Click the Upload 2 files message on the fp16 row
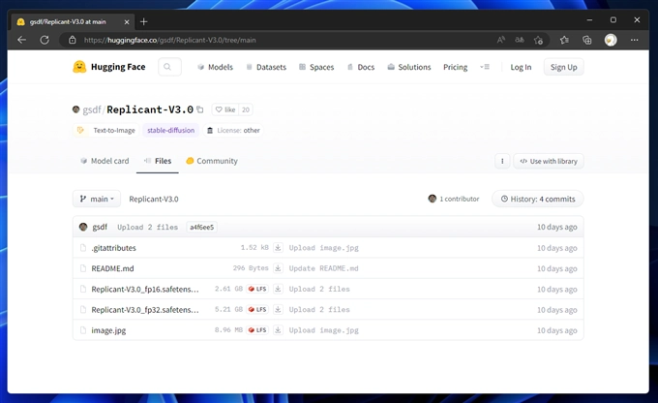658x403 pixels. click(319, 289)
